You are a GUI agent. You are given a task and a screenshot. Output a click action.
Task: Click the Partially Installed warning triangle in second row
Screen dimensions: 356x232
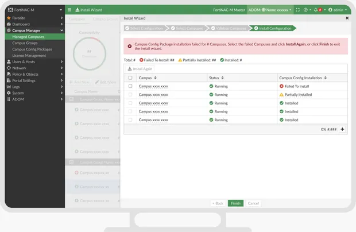tap(281, 95)
